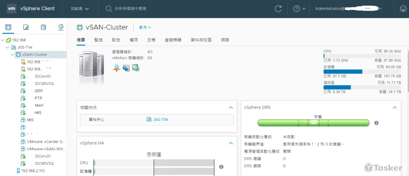409x176 pixels.
Task: Collapse the JSS-TW datacenter tree node
Action: click(7, 47)
